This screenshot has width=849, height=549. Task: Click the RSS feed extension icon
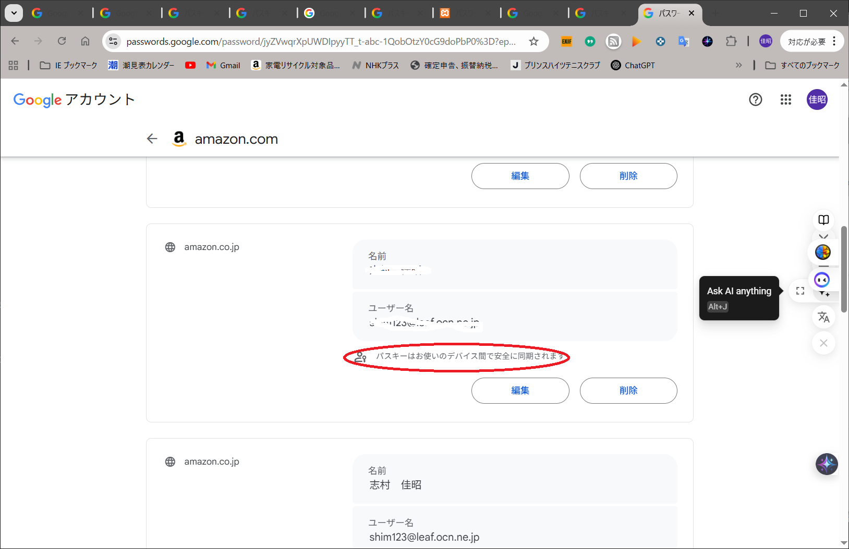(613, 42)
